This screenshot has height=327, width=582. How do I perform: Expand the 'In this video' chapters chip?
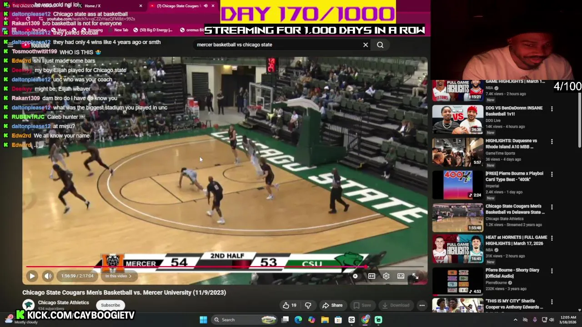tap(118, 276)
